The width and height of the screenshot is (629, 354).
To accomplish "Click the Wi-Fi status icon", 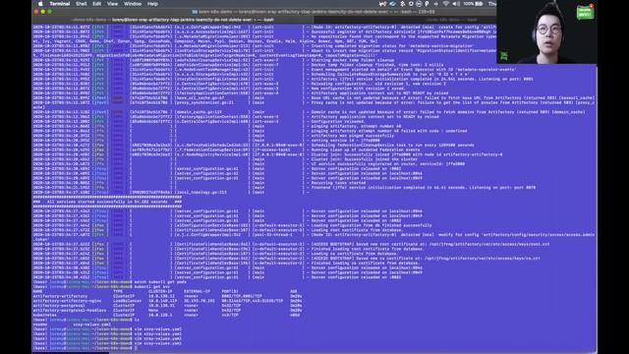I will pos(445,4).
